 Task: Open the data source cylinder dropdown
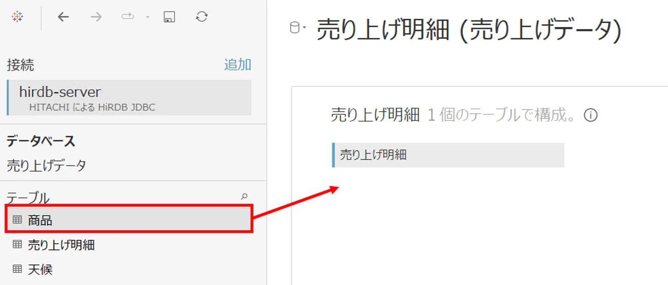(x=298, y=28)
